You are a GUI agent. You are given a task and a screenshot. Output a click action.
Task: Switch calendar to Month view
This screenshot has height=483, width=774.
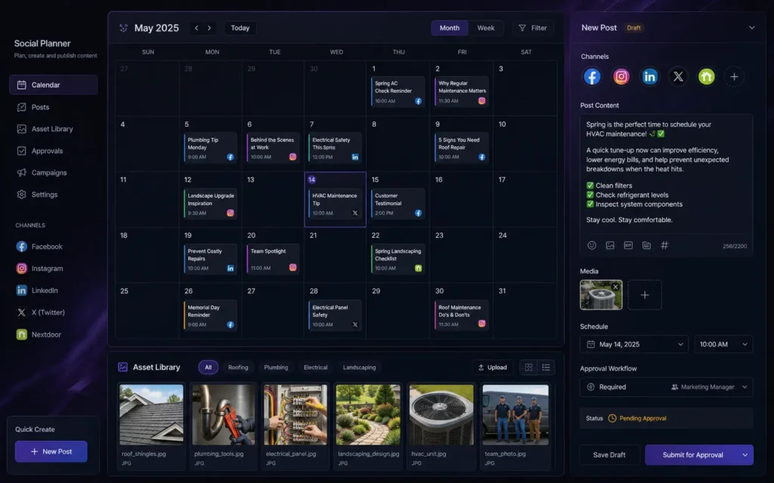[x=449, y=28]
